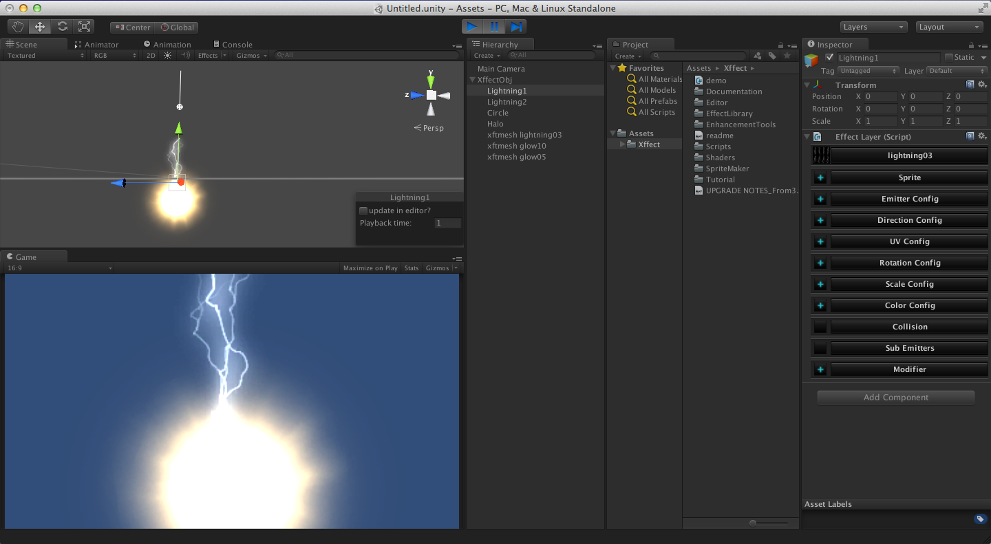Click the Emitter Config button
991x544 pixels.
[x=910, y=199]
